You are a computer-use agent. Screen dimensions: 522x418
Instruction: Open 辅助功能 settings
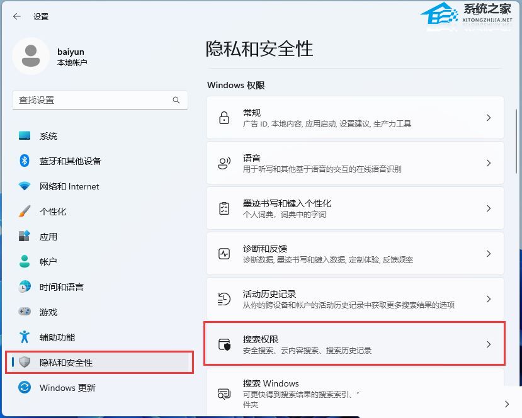(100, 337)
